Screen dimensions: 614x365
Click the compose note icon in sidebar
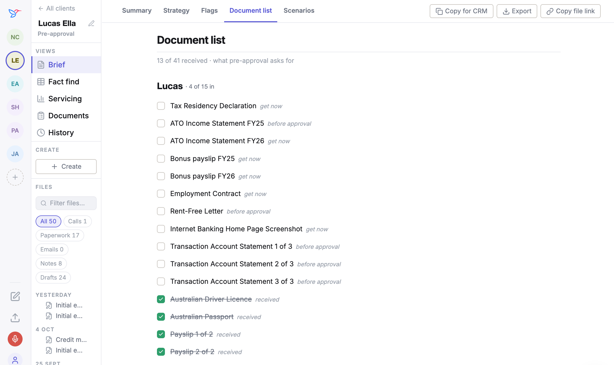(x=15, y=296)
